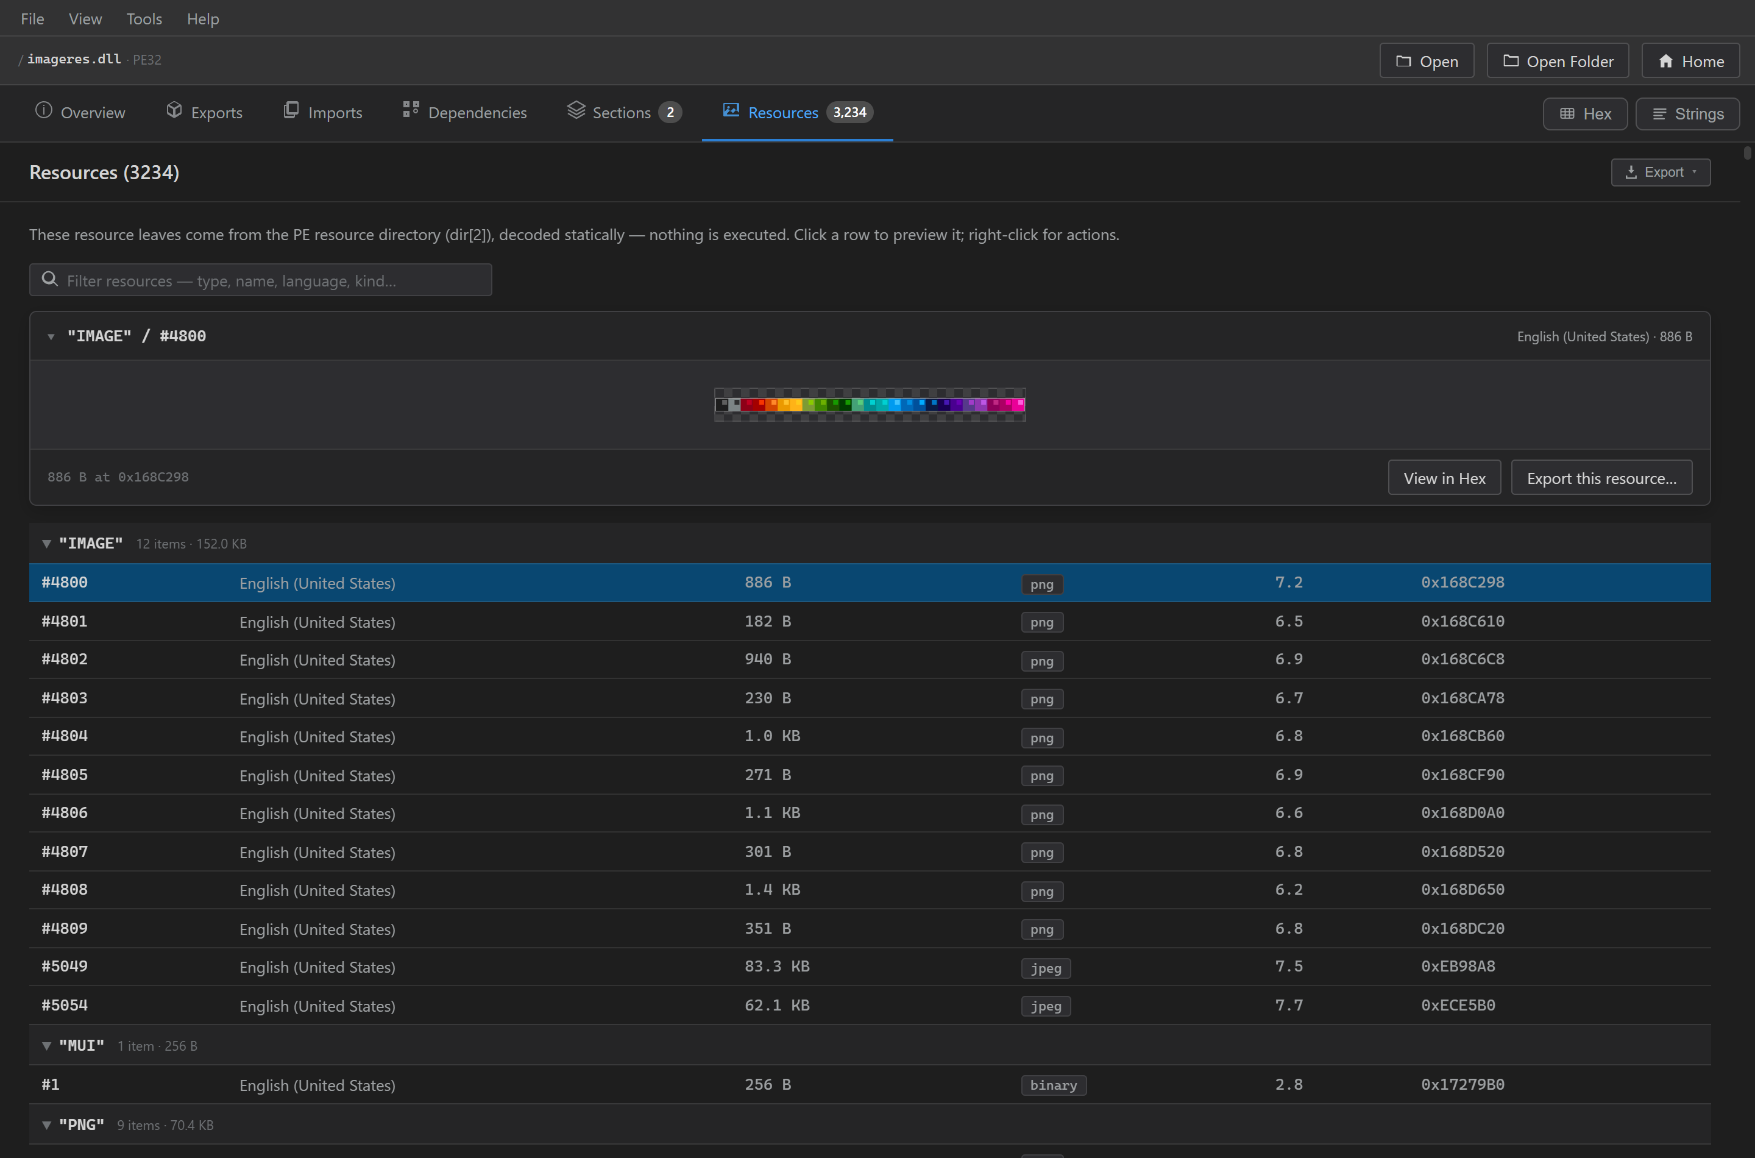Screen dimensions: 1755x1158
Task: Click the Resources image icon
Action: (731, 111)
